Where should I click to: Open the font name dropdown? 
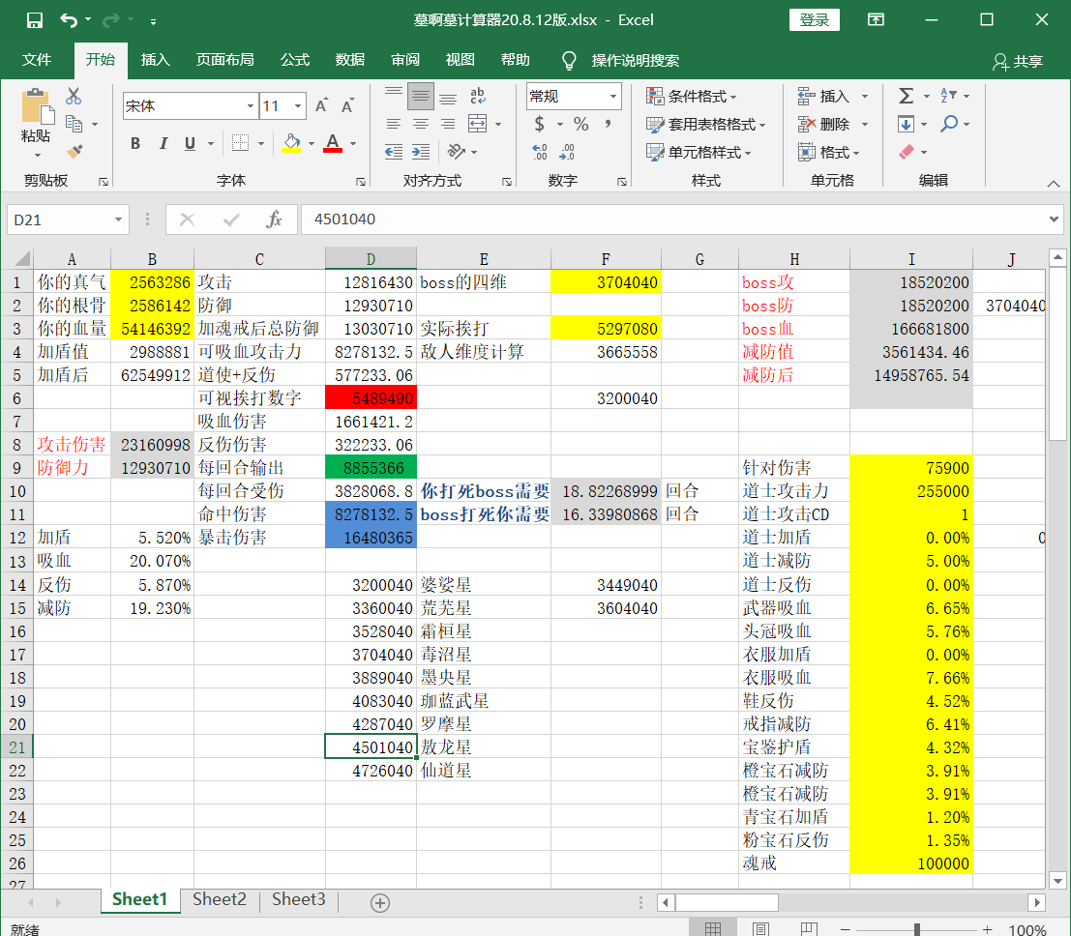click(250, 106)
